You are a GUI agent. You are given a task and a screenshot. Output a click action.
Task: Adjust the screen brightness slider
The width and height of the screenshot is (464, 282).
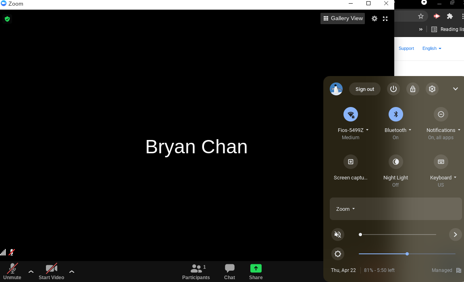[407, 254]
